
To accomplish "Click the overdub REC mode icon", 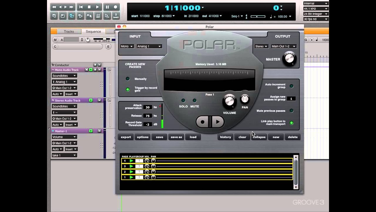I will (x=98, y=16).
